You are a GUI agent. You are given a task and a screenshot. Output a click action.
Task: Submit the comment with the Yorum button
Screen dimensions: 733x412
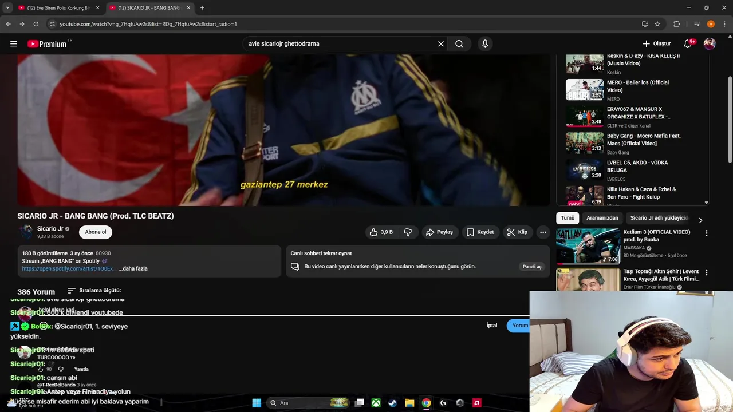pyautogui.click(x=519, y=326)
